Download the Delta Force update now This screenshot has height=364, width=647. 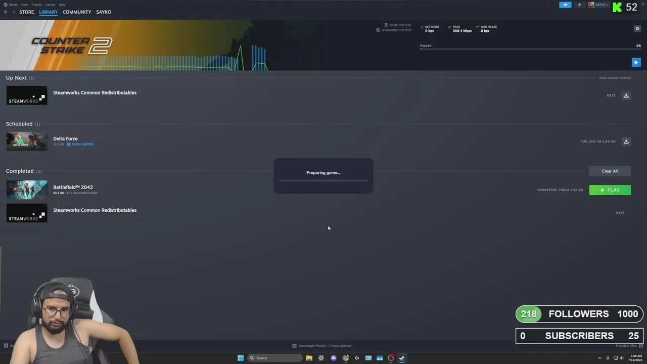pos(626,142)
